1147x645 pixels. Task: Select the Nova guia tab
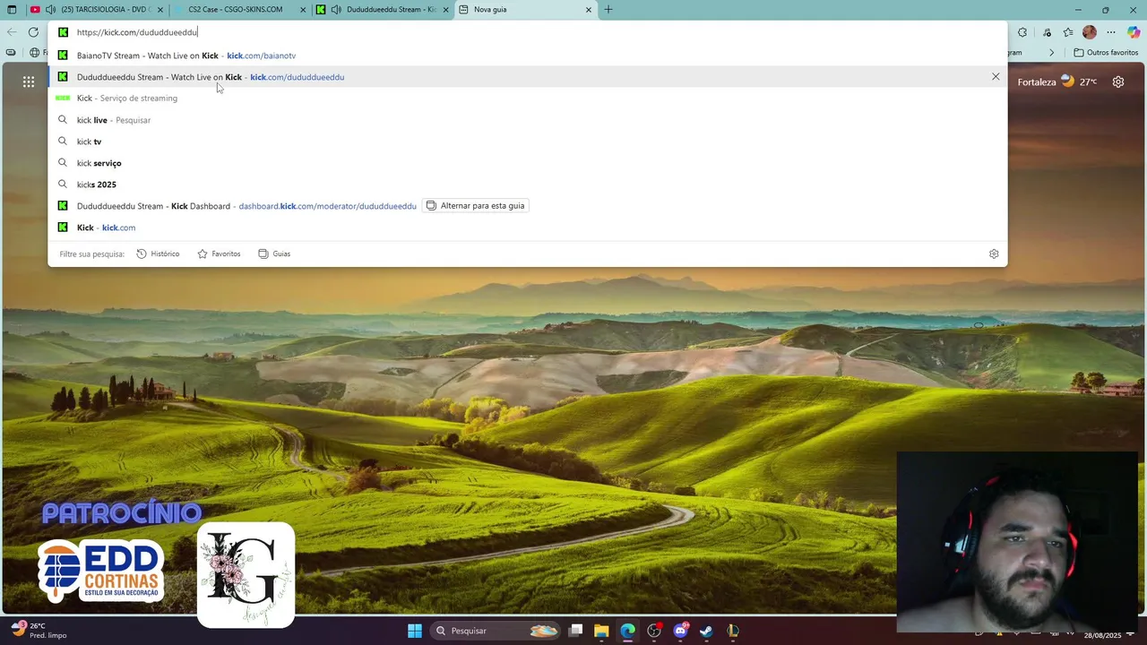click(x=525, y=10)
